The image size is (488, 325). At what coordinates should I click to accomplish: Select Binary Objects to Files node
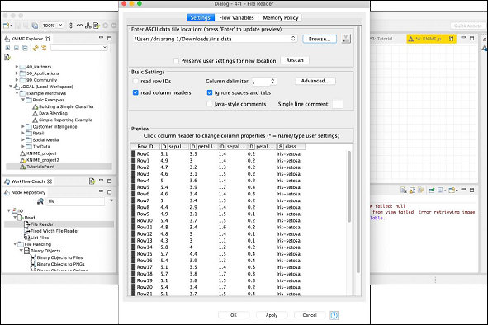[59, 257]
